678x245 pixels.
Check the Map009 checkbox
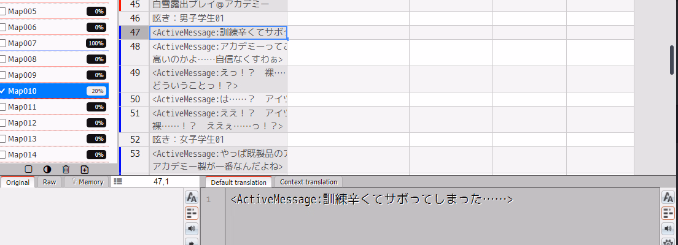3,75
